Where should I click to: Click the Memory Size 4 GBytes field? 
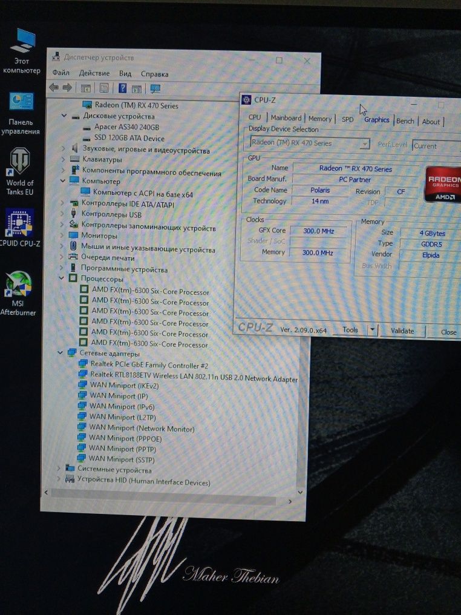pyautogui.click(x=432, y=233)
